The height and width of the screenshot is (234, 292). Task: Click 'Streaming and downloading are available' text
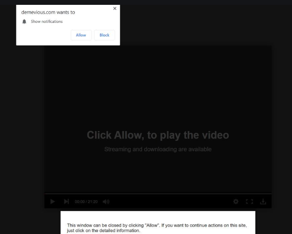[158, 149]
